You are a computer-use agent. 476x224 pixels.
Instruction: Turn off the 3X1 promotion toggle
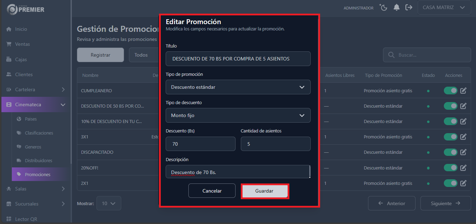tap(450, 137)
